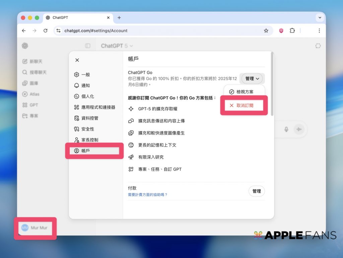Collapse sidebar with the panel toggle icon

(87, 46)
